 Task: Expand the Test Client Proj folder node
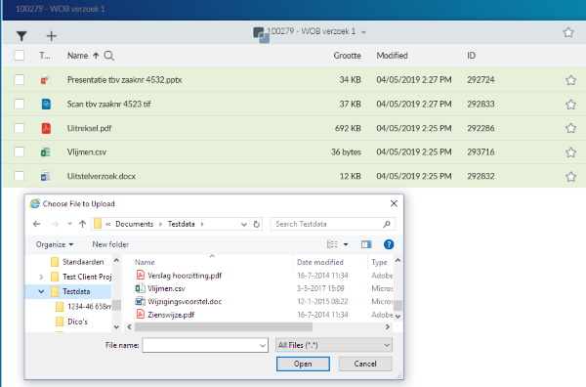[x=41, y=277]
